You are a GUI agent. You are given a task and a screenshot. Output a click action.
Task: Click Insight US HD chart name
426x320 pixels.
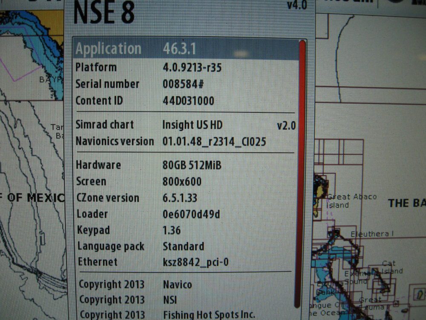click(193, 125)
